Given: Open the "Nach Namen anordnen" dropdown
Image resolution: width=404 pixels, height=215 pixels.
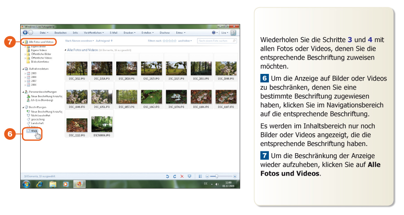Looking at the screenshot, I should (79, 41).
